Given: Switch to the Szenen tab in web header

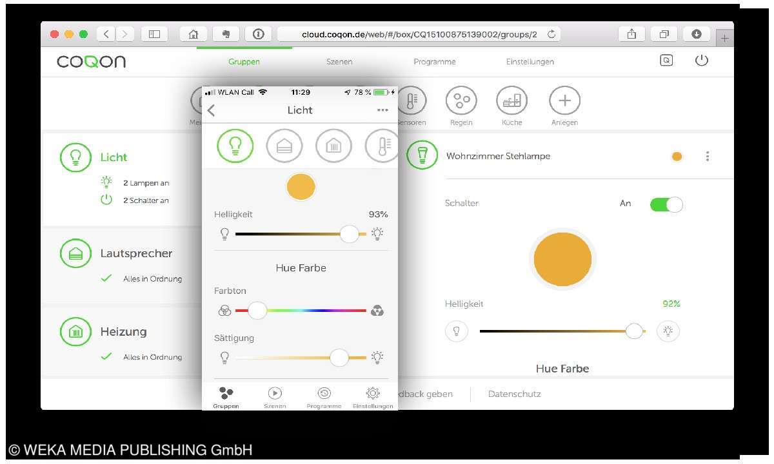Looking at the screenshot, I should click(339, 62).
